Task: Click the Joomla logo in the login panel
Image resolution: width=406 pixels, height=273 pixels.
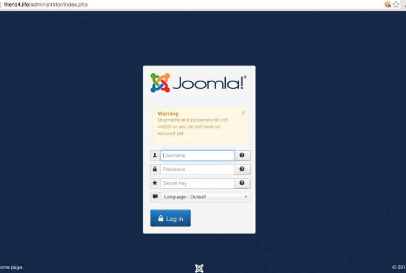Action: pyautogui.click(x=198, y=83)
